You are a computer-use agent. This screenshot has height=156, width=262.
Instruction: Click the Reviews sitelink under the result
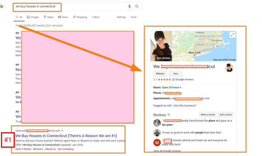tap(38, 149)
